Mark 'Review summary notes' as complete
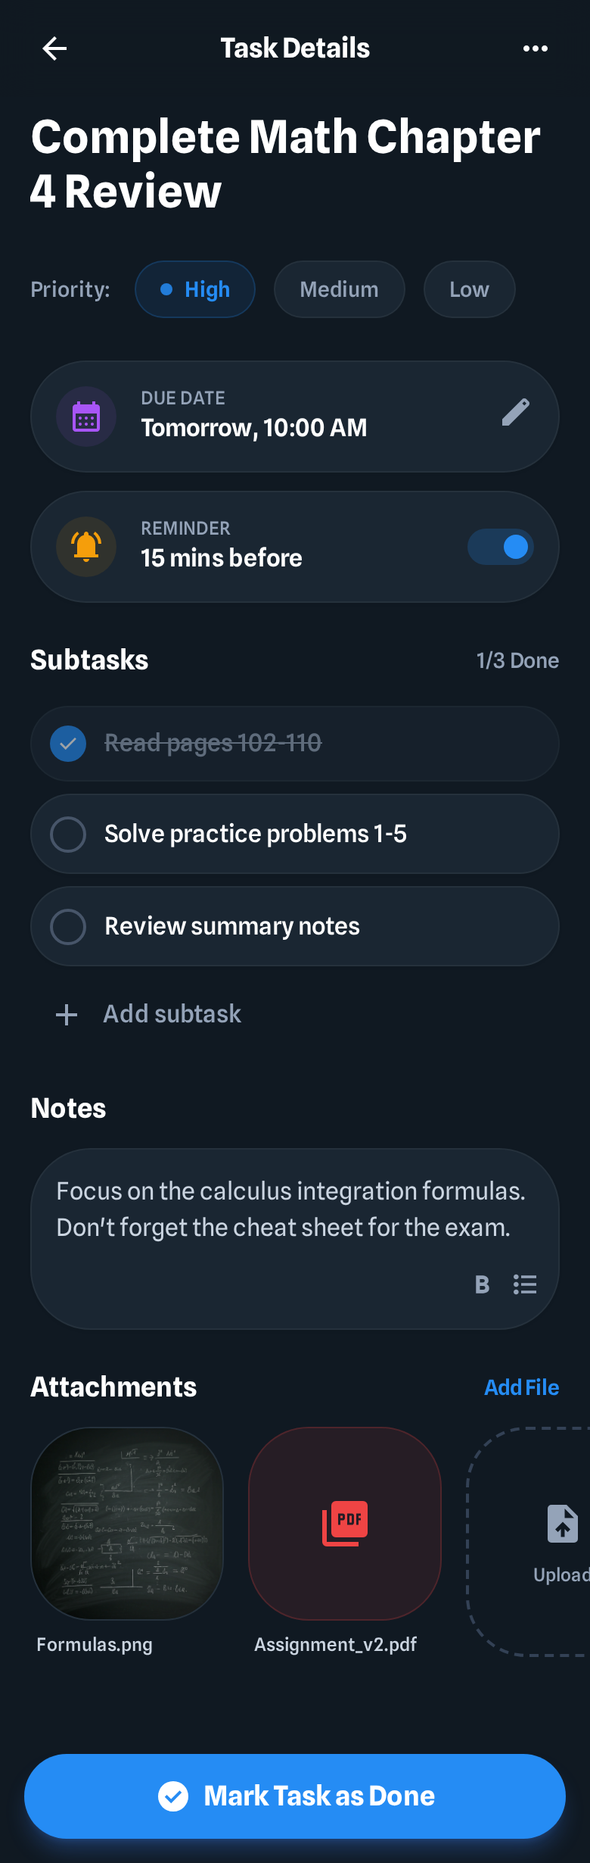 68,926
